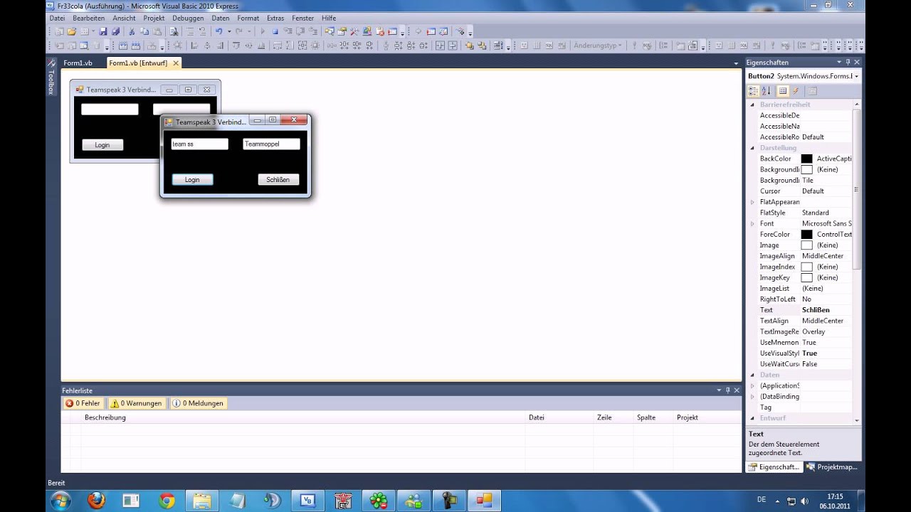Switch to the Form1.vb code tab

click(78, 63)
